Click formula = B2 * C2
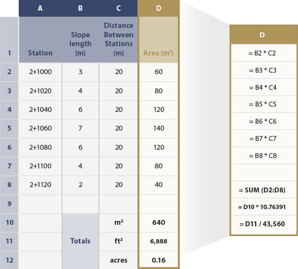This screenshot has width=298, height=269. click(x=264, y=53)
